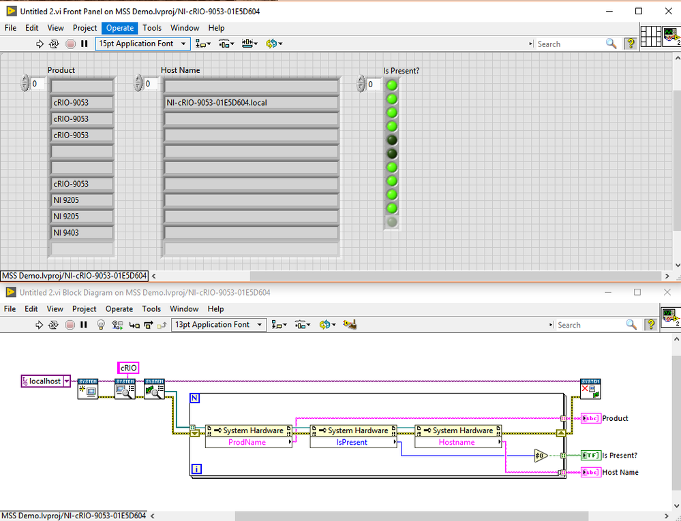Screen dimensions: 681x521
Task: Click Close System session VI node
Action: click(x=590, y=389)
